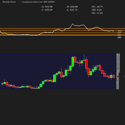
Task: Click the close price 'C: 829.50'
Action: (47, 10)
